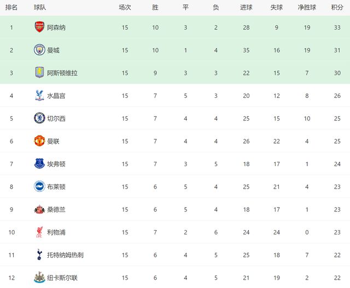Image resolution: width=350 pixels, height=288 pixels.
Task: Click the Brighton club badge icon
Action: tap(39, 186)
